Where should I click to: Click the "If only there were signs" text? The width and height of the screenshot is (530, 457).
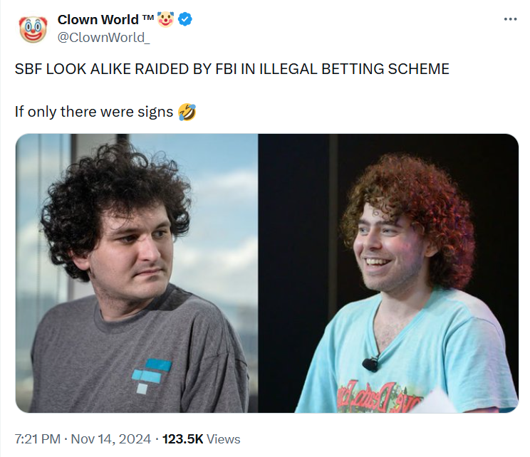click(94, 112)
